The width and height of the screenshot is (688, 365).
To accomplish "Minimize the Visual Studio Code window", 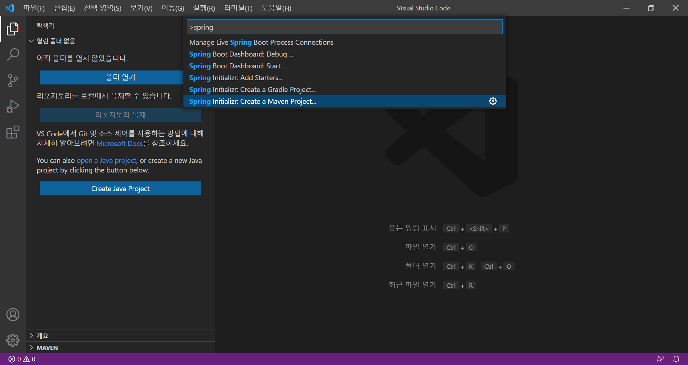I will [626, 8].
